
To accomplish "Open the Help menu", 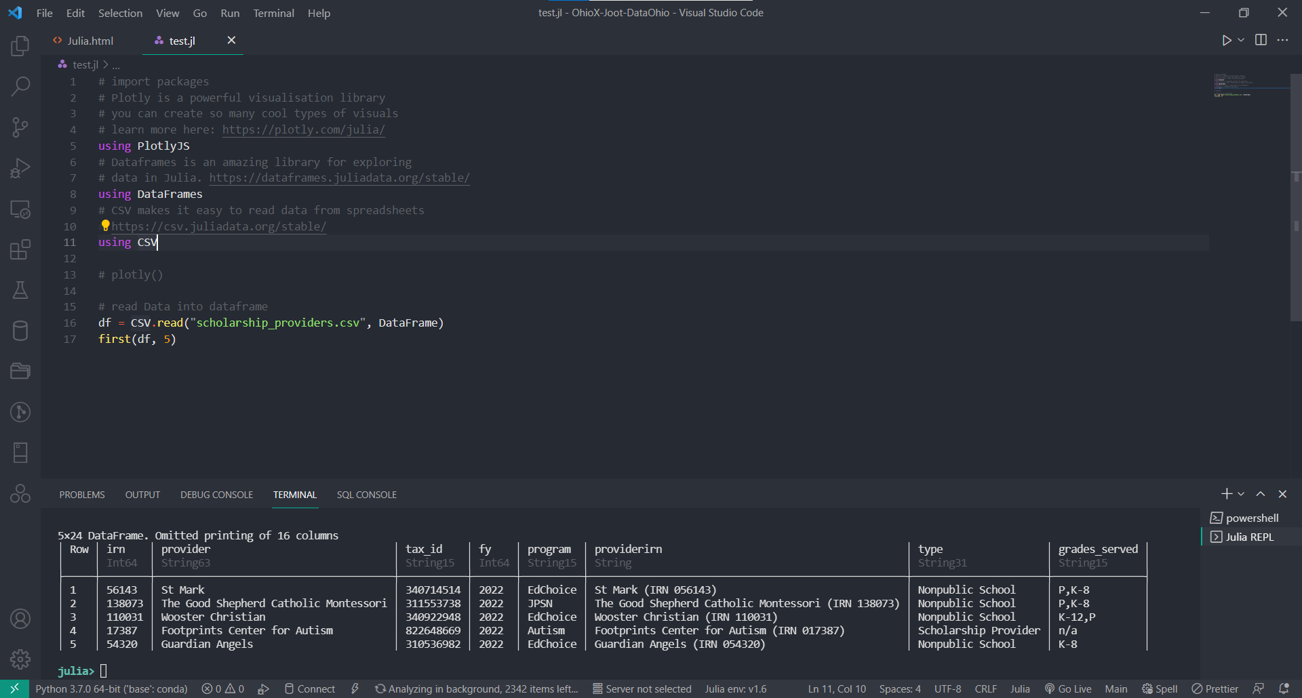I will pyautogui.click(x=319, y=13).
